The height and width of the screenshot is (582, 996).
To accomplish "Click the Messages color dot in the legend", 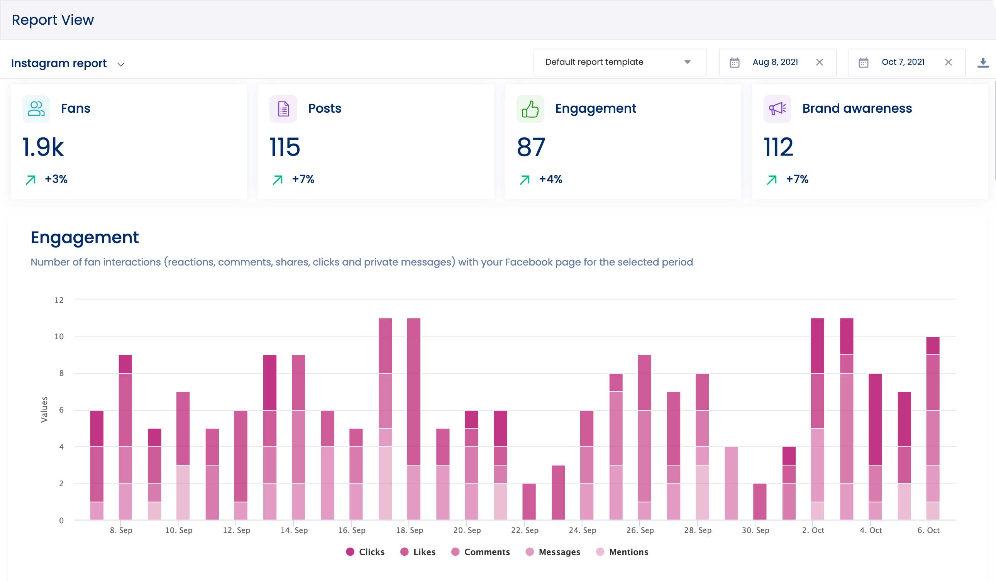I will coord(530,552).
